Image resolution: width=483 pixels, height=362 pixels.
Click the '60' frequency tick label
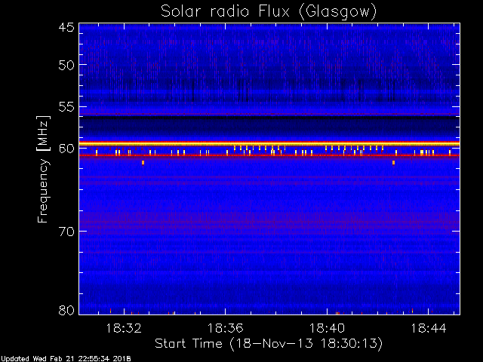point(66,149)
